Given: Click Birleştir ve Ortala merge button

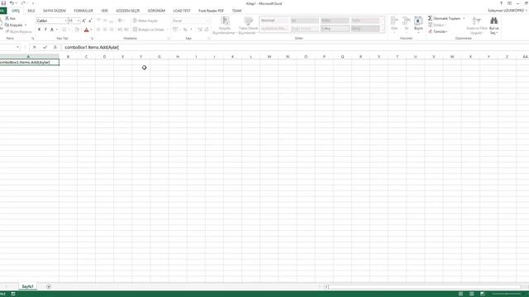Looking at the screenshot, I should tap(149, 30).
